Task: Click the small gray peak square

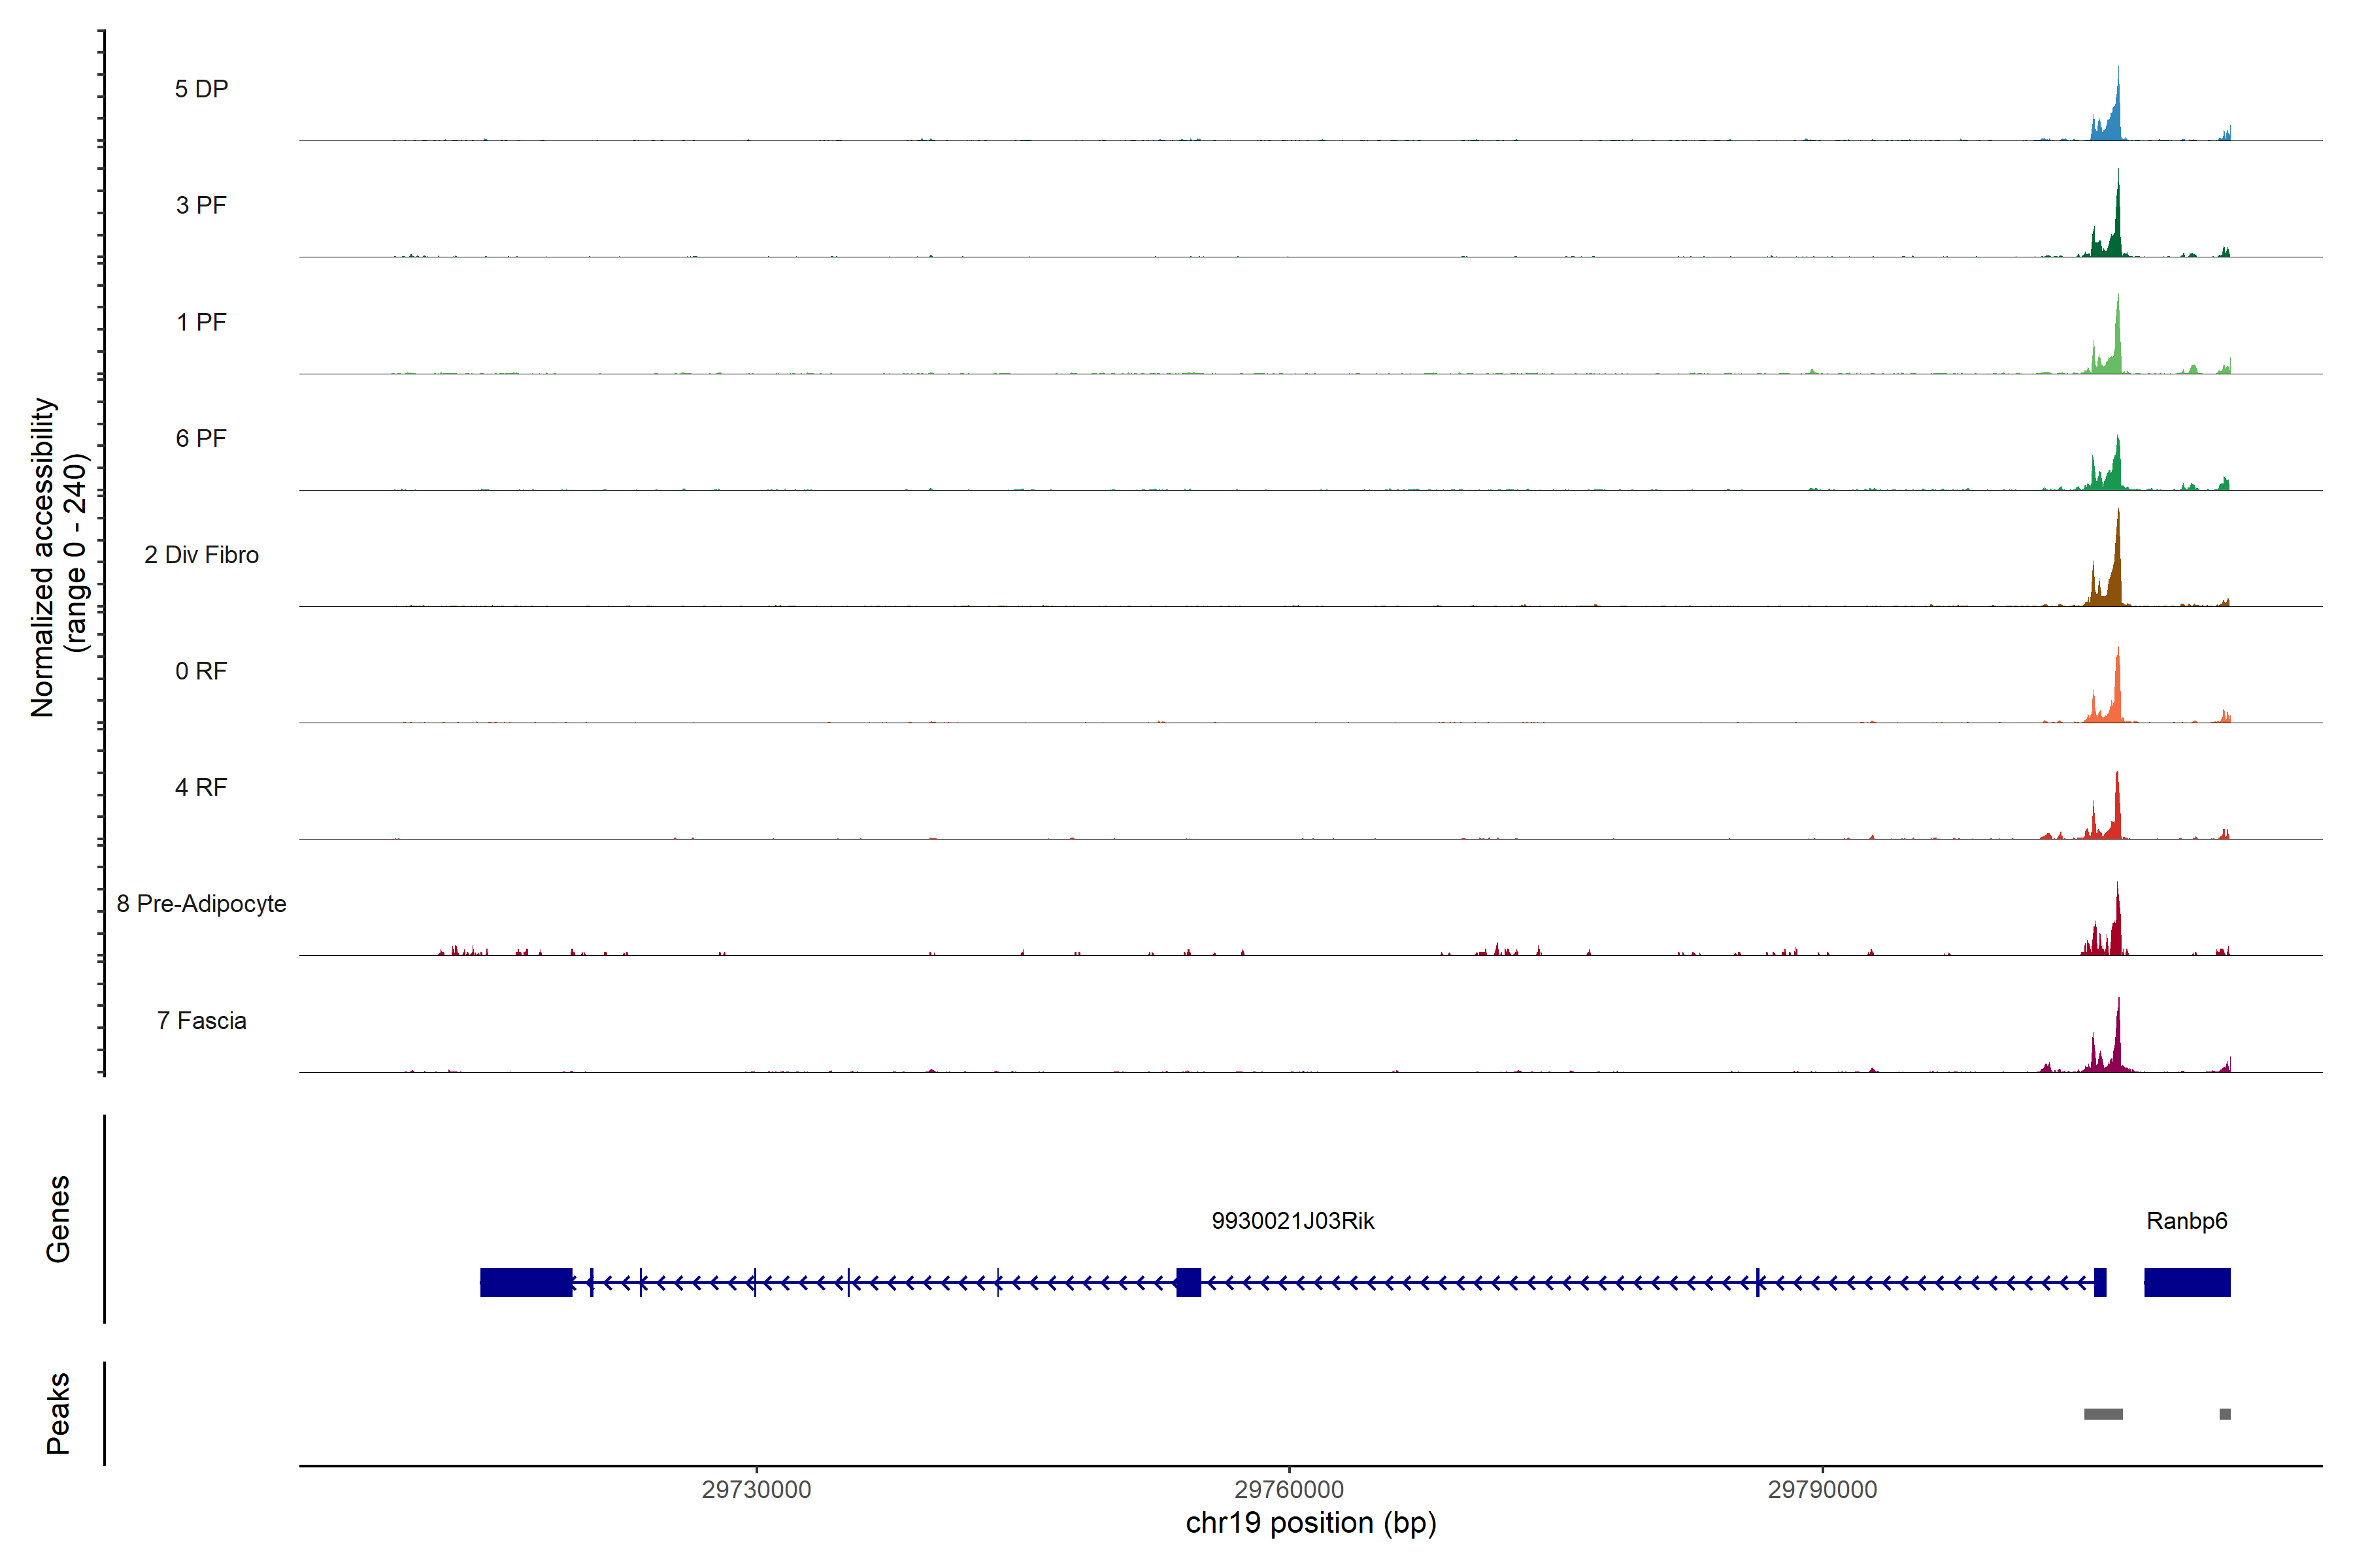Action: point(2224,1414)
